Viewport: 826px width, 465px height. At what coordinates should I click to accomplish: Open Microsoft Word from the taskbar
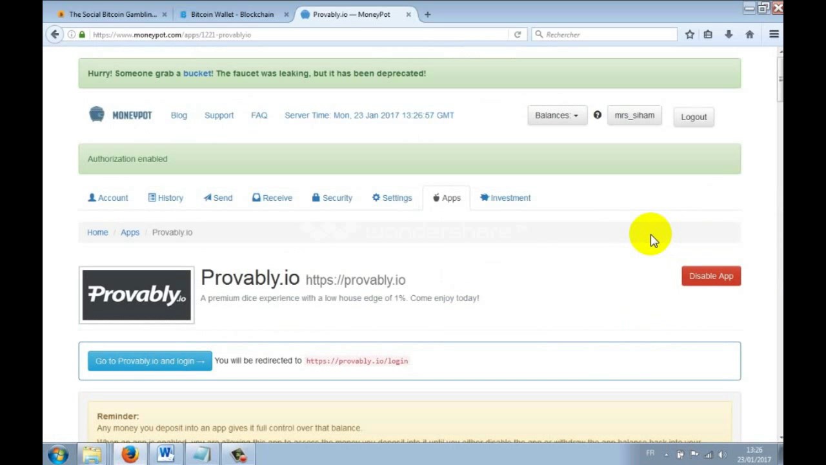click(x=166, y=455)
